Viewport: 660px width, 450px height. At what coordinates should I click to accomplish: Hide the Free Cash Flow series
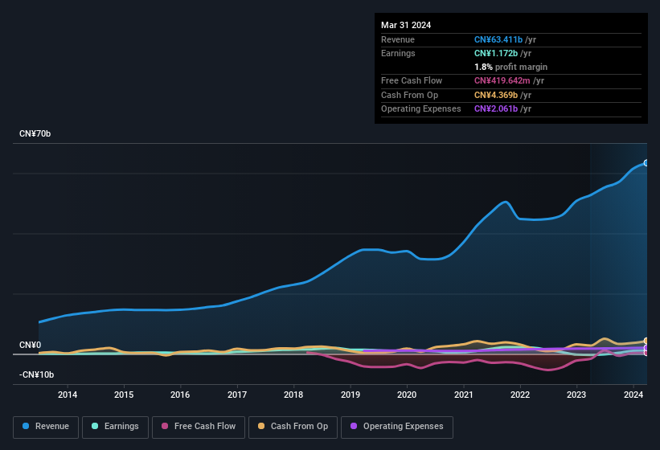click(199, 427)
